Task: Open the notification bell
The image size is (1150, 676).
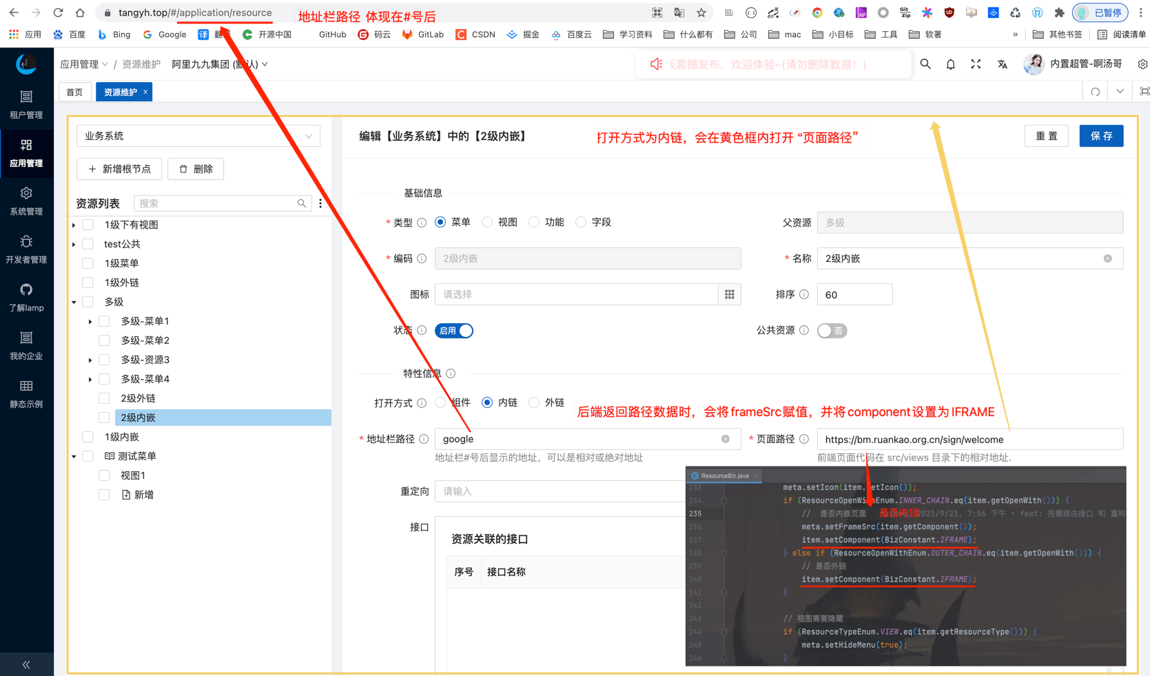Action: point(950,64)
